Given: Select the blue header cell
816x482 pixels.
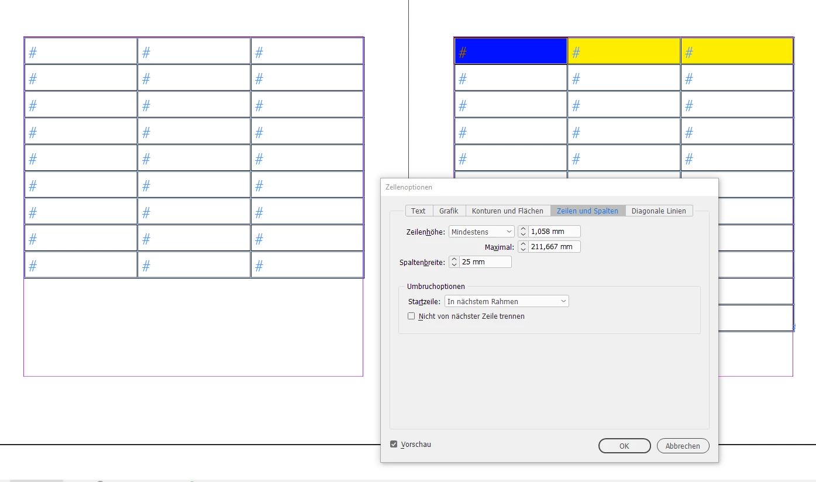Looking at the screenshot, I should (x=511, y=51).
